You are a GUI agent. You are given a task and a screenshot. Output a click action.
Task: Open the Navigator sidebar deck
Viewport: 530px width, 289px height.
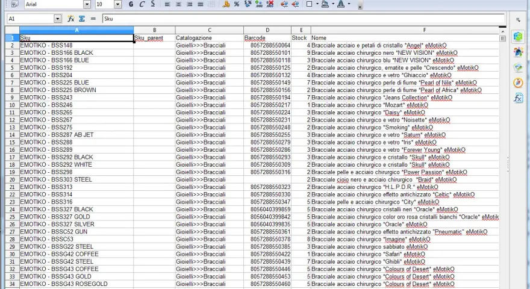click(518, 83)
